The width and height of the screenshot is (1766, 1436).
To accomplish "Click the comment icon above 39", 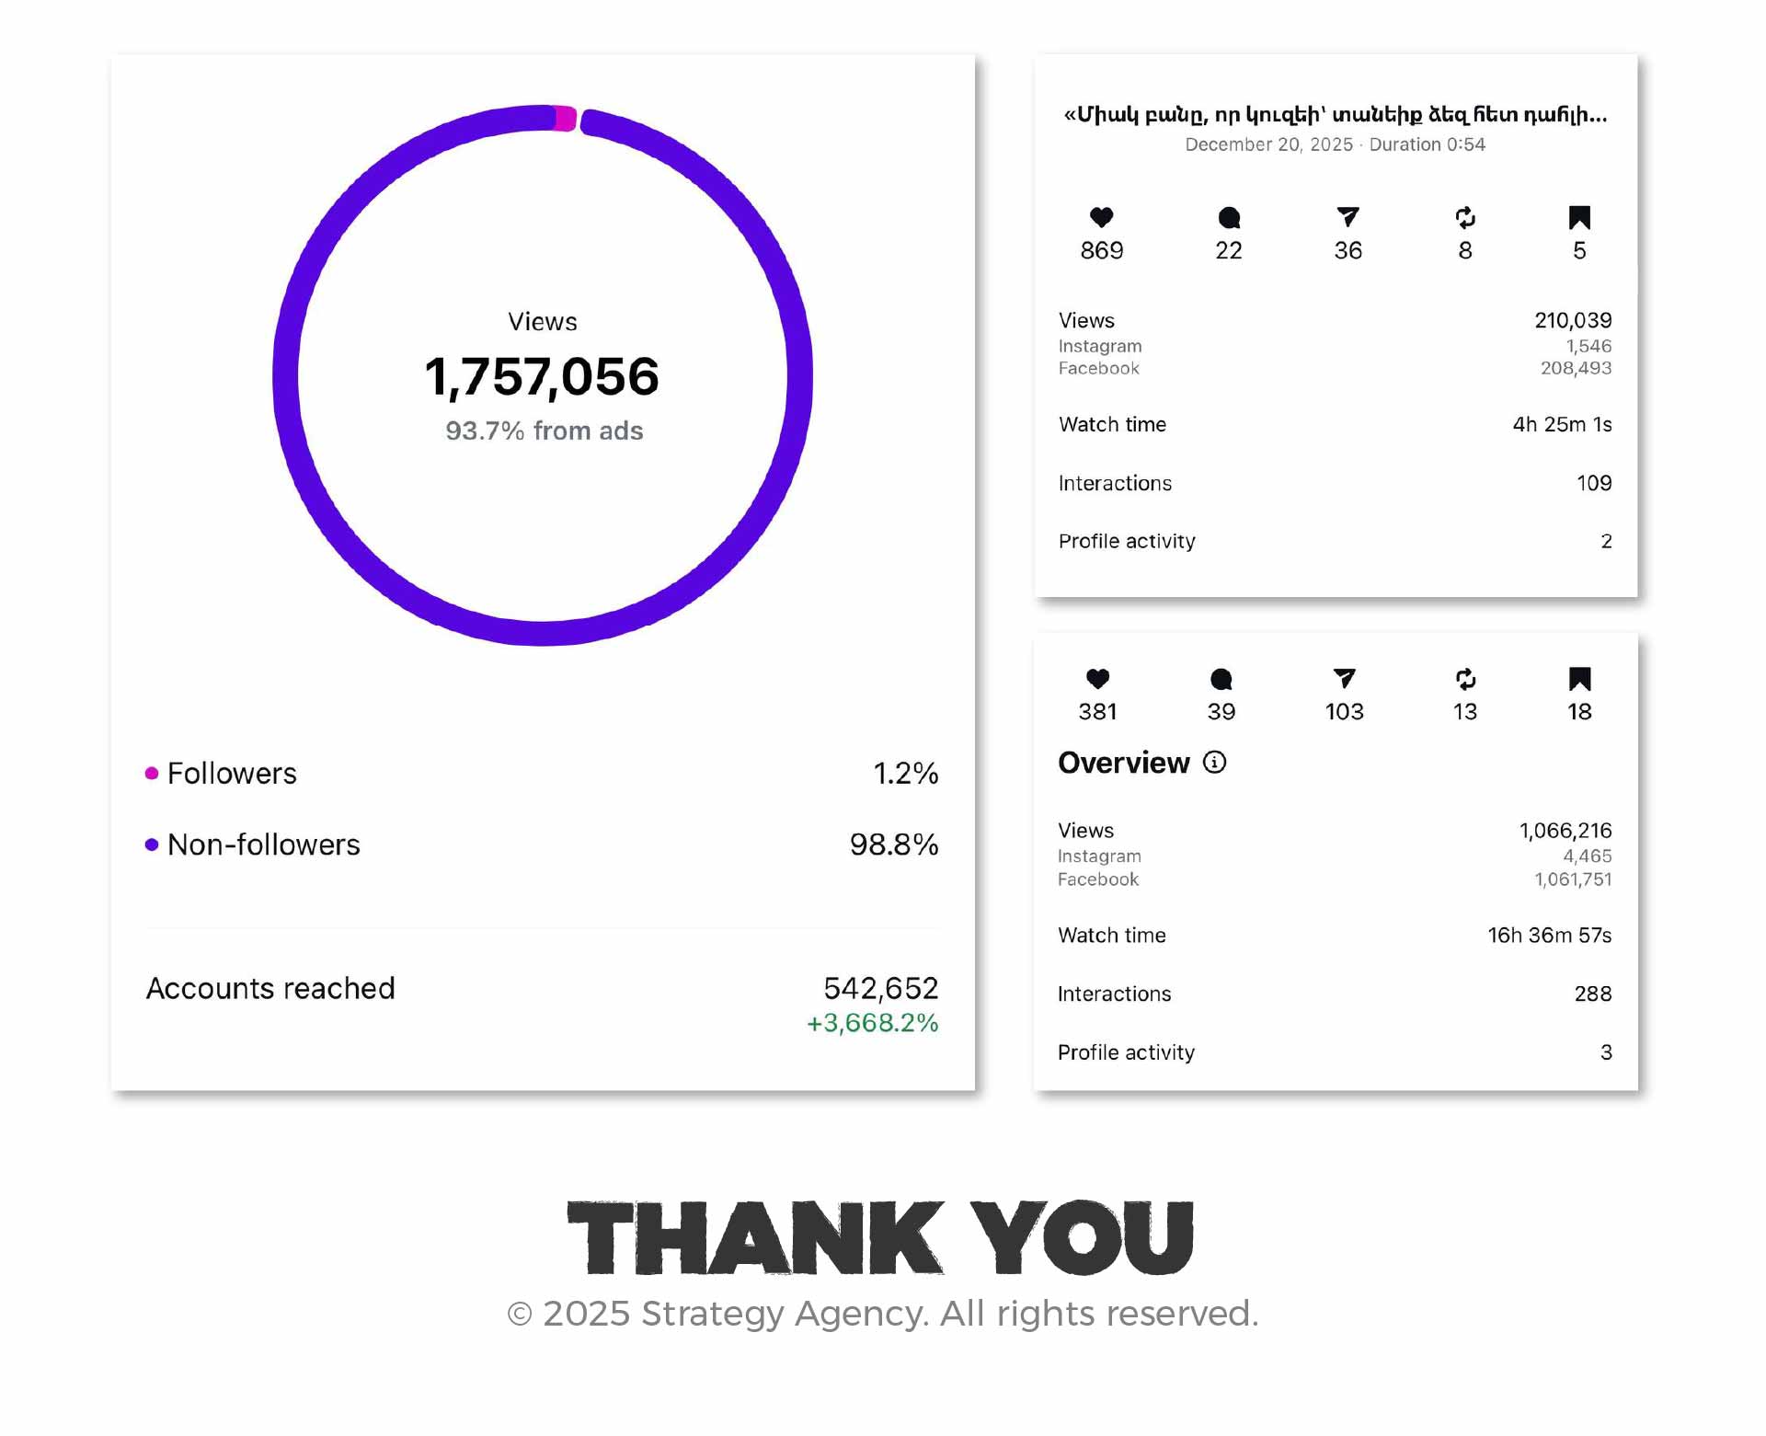I will point(1221,680).
